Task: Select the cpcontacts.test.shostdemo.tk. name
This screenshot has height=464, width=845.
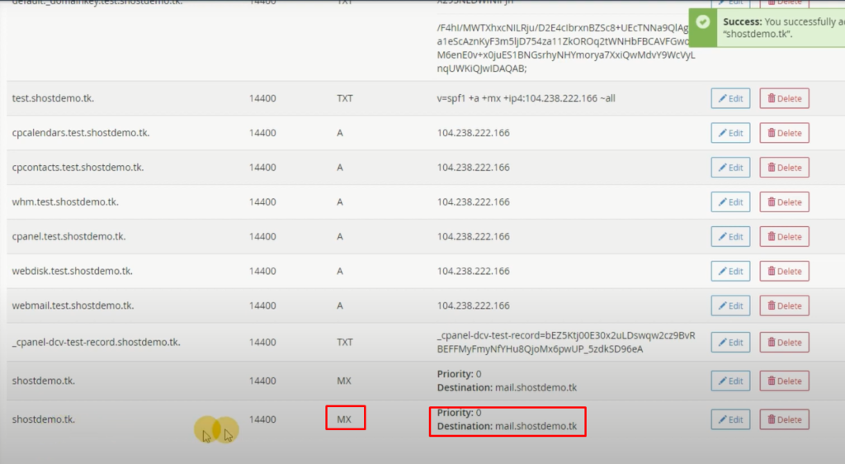Action: pos(78,167)
